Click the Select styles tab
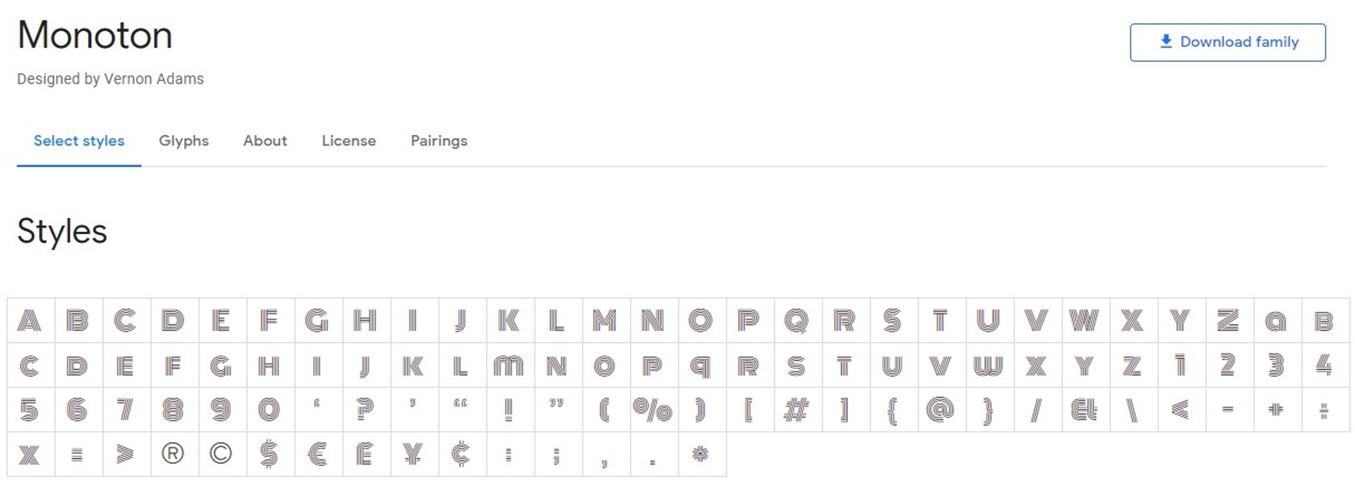This screenshot has width=1355, height=487. [79, 141]
